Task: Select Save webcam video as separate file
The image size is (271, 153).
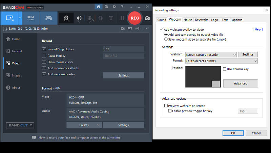Action: (166, 40)
